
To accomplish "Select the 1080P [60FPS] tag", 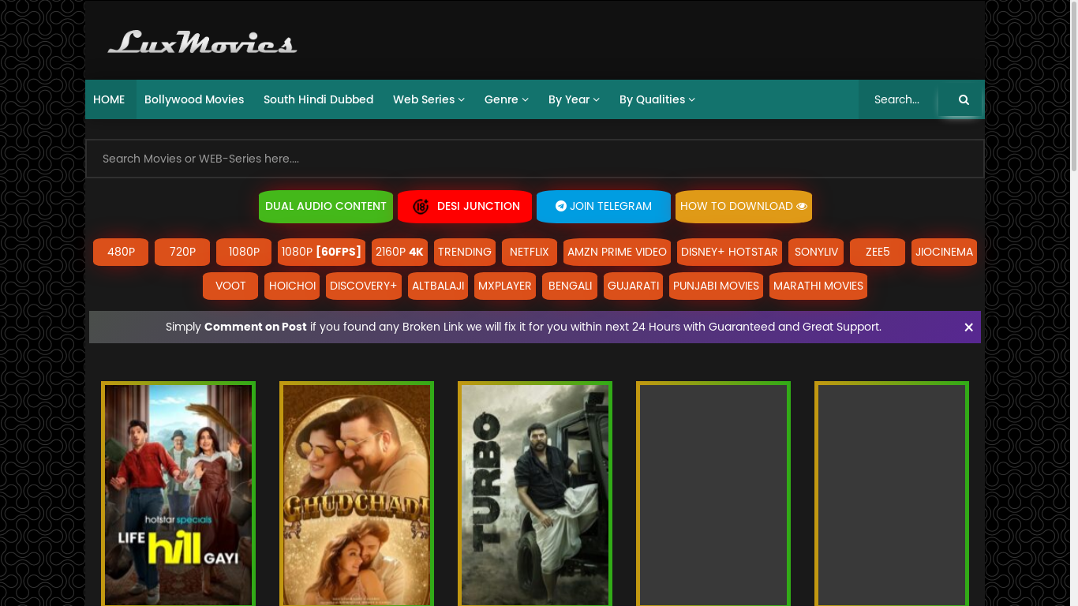I will pyautogui.click(x=321, y=252).
